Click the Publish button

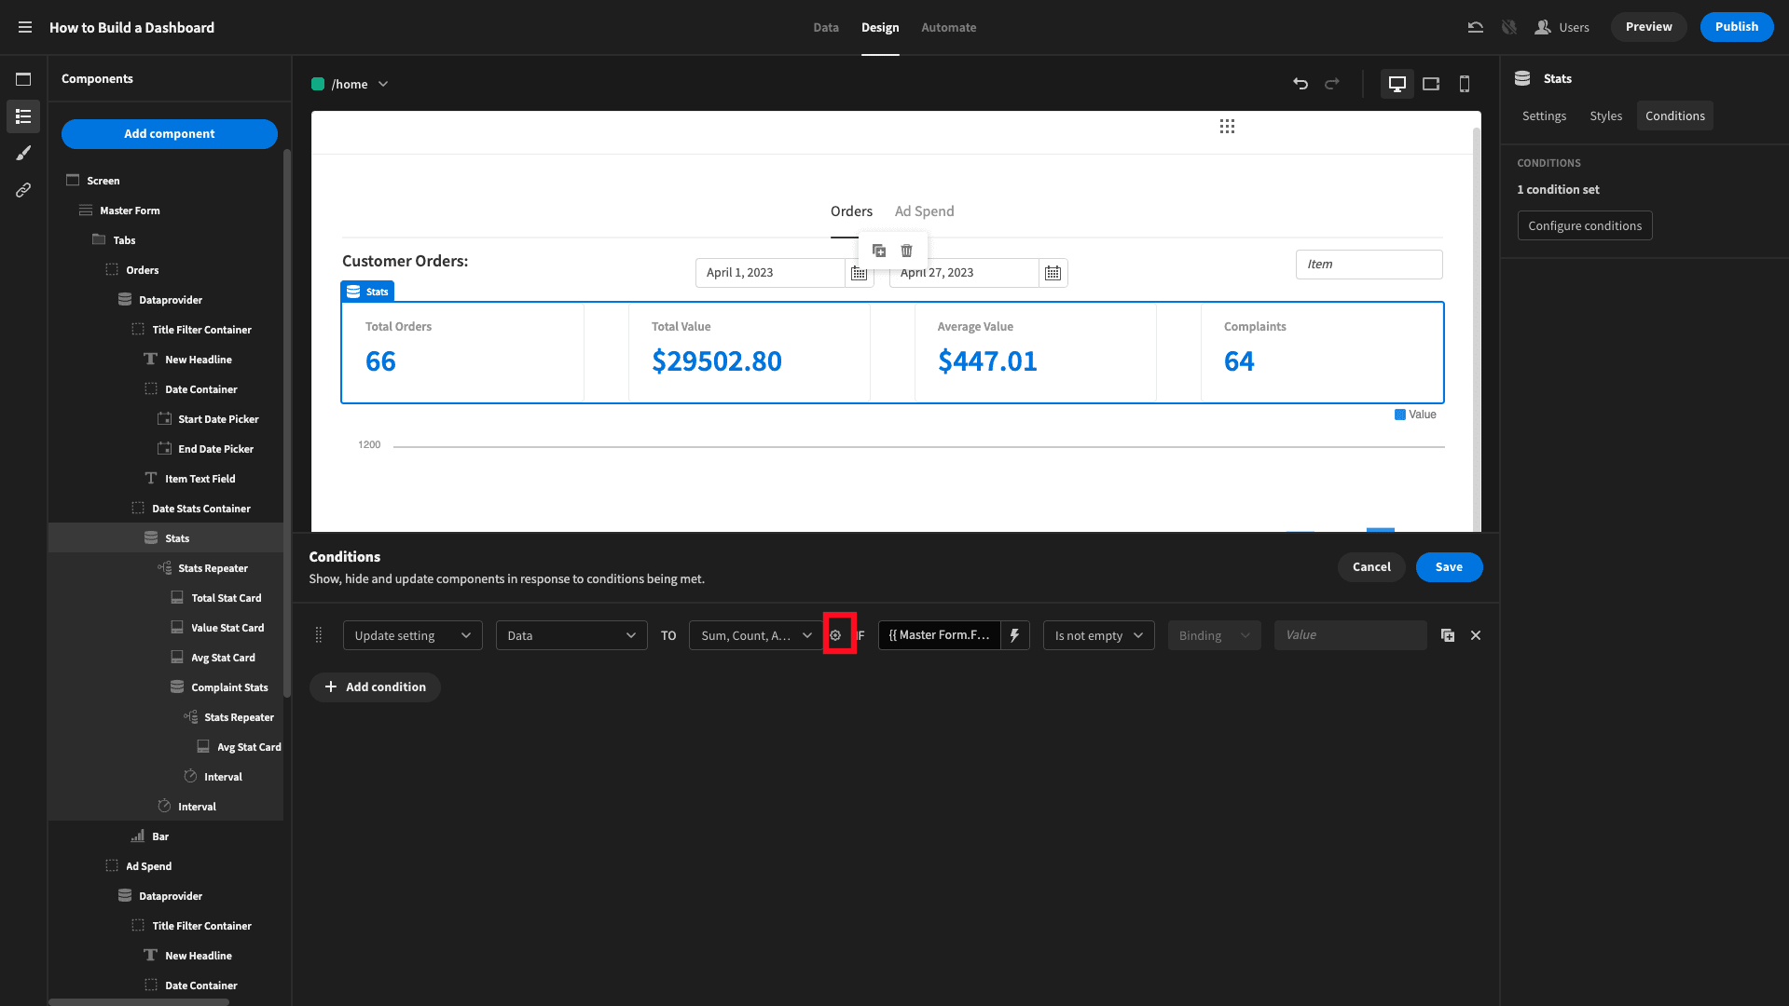pyautogui.click(x=1736, y=27)
